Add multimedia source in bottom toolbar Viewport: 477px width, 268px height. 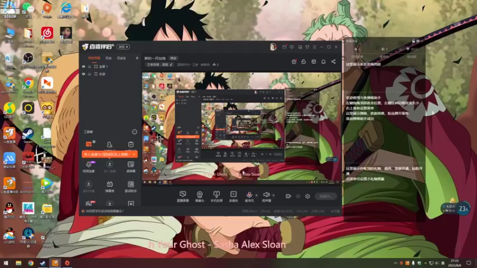[233, 197]
